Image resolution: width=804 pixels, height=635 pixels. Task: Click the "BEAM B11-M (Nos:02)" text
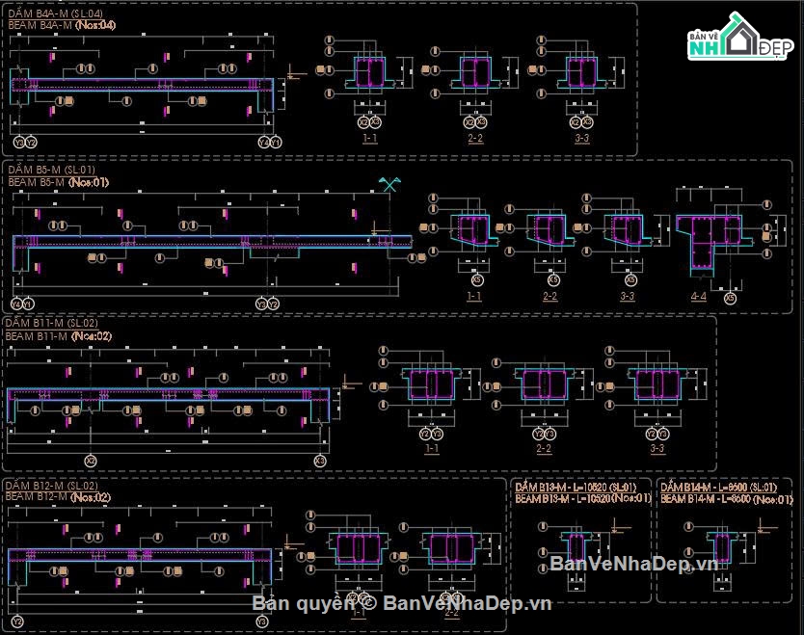coord(59,336)
